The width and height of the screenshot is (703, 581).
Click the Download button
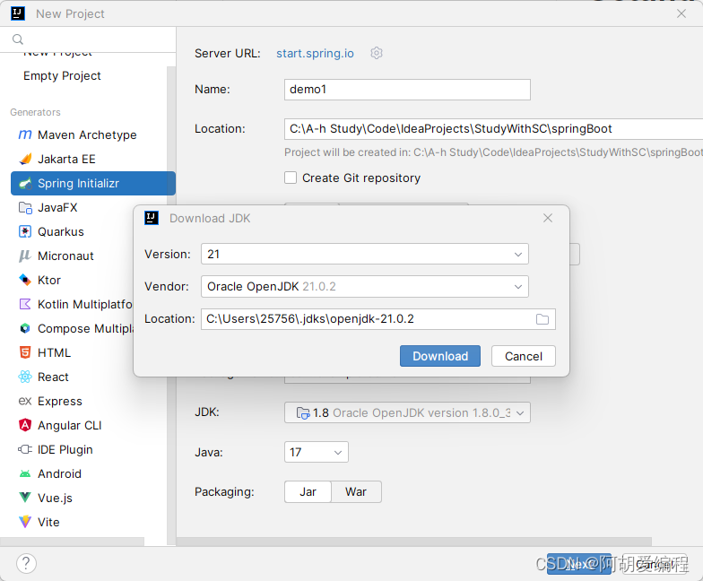click(439, 356)
